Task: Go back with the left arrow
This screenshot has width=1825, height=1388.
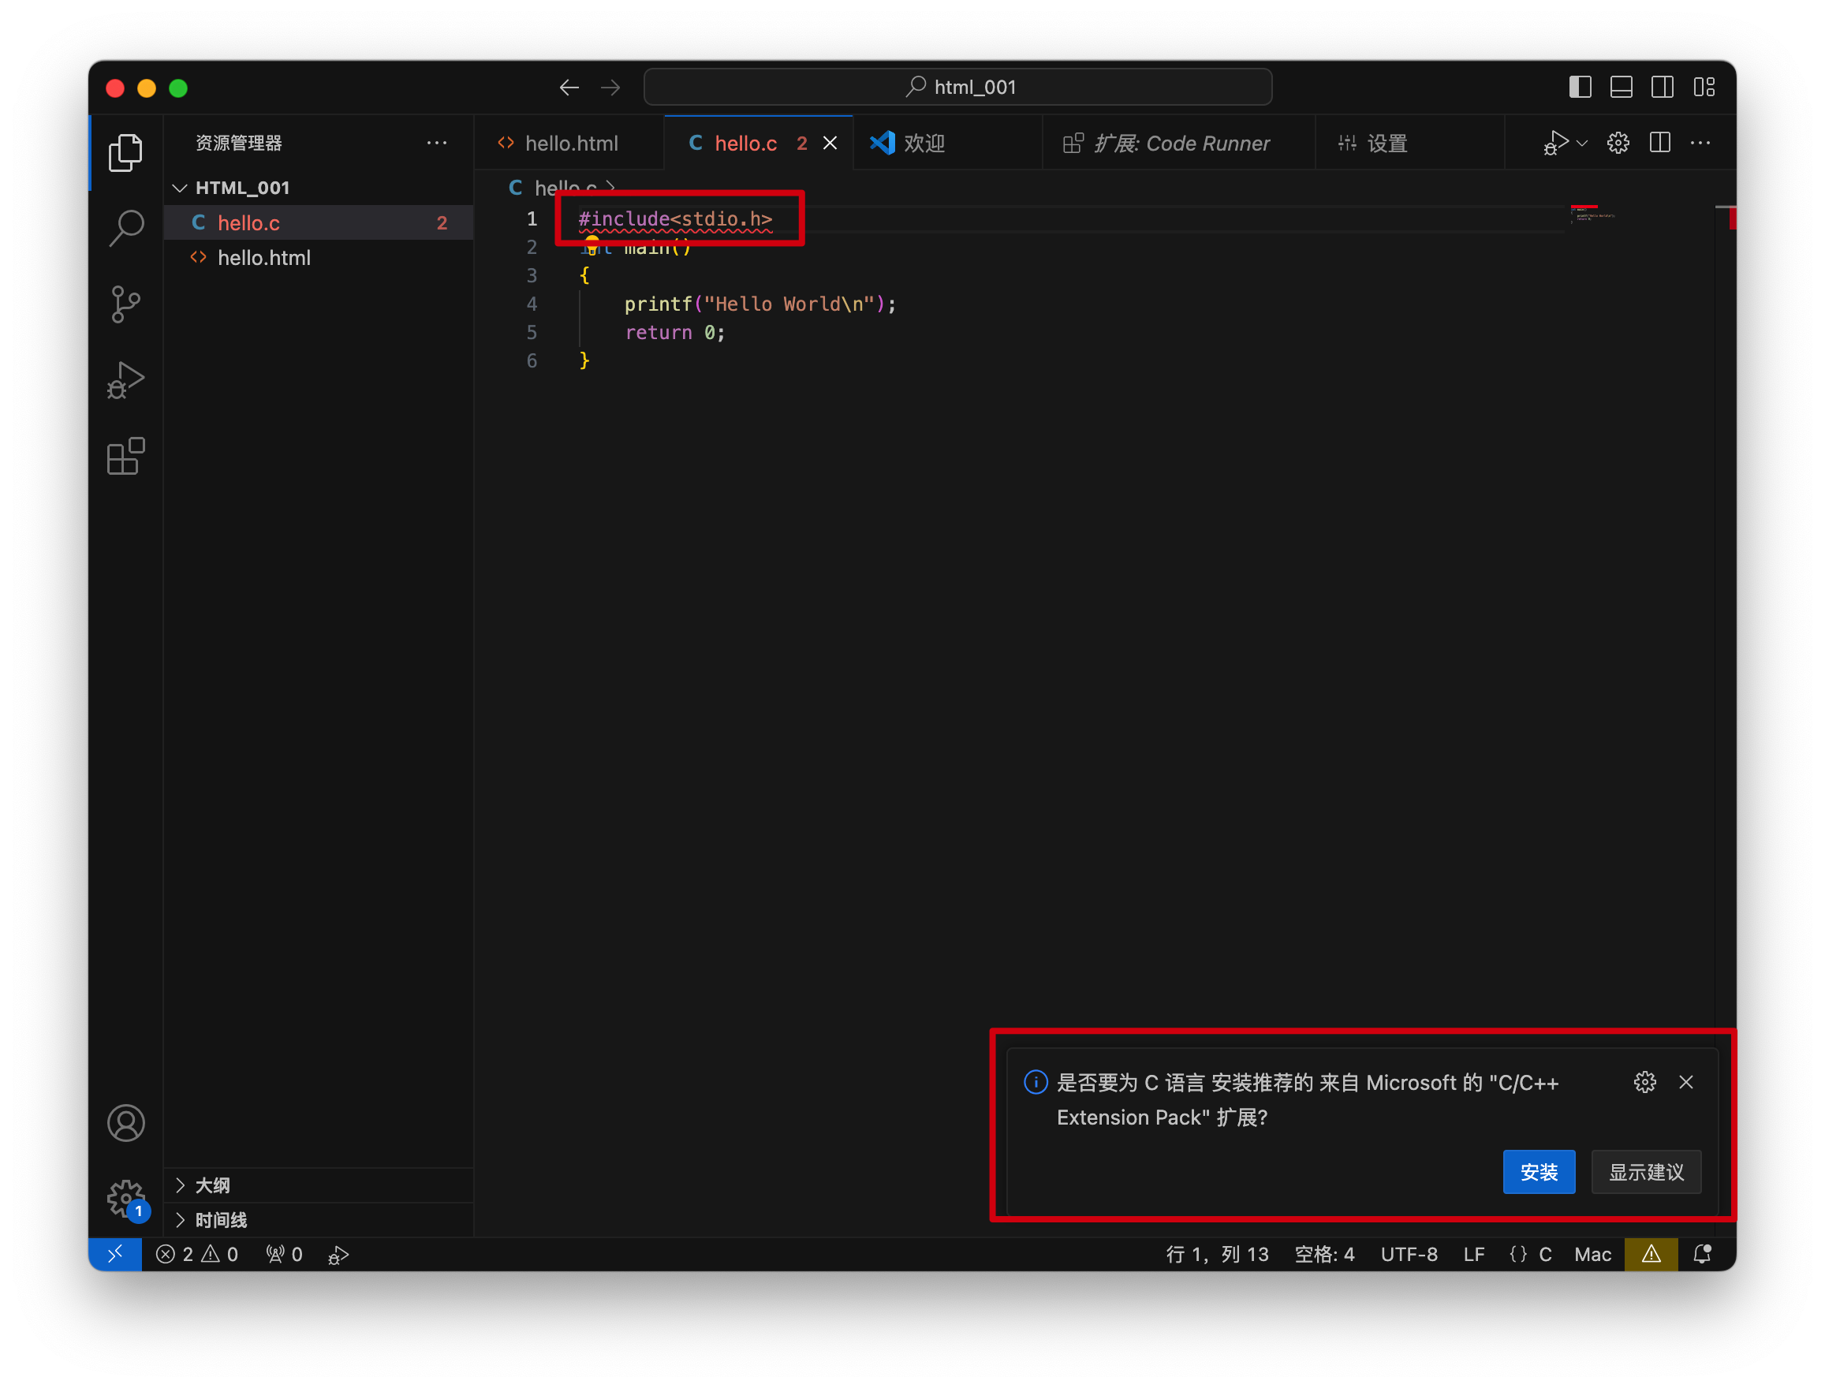Action: (x=569, y=88)
